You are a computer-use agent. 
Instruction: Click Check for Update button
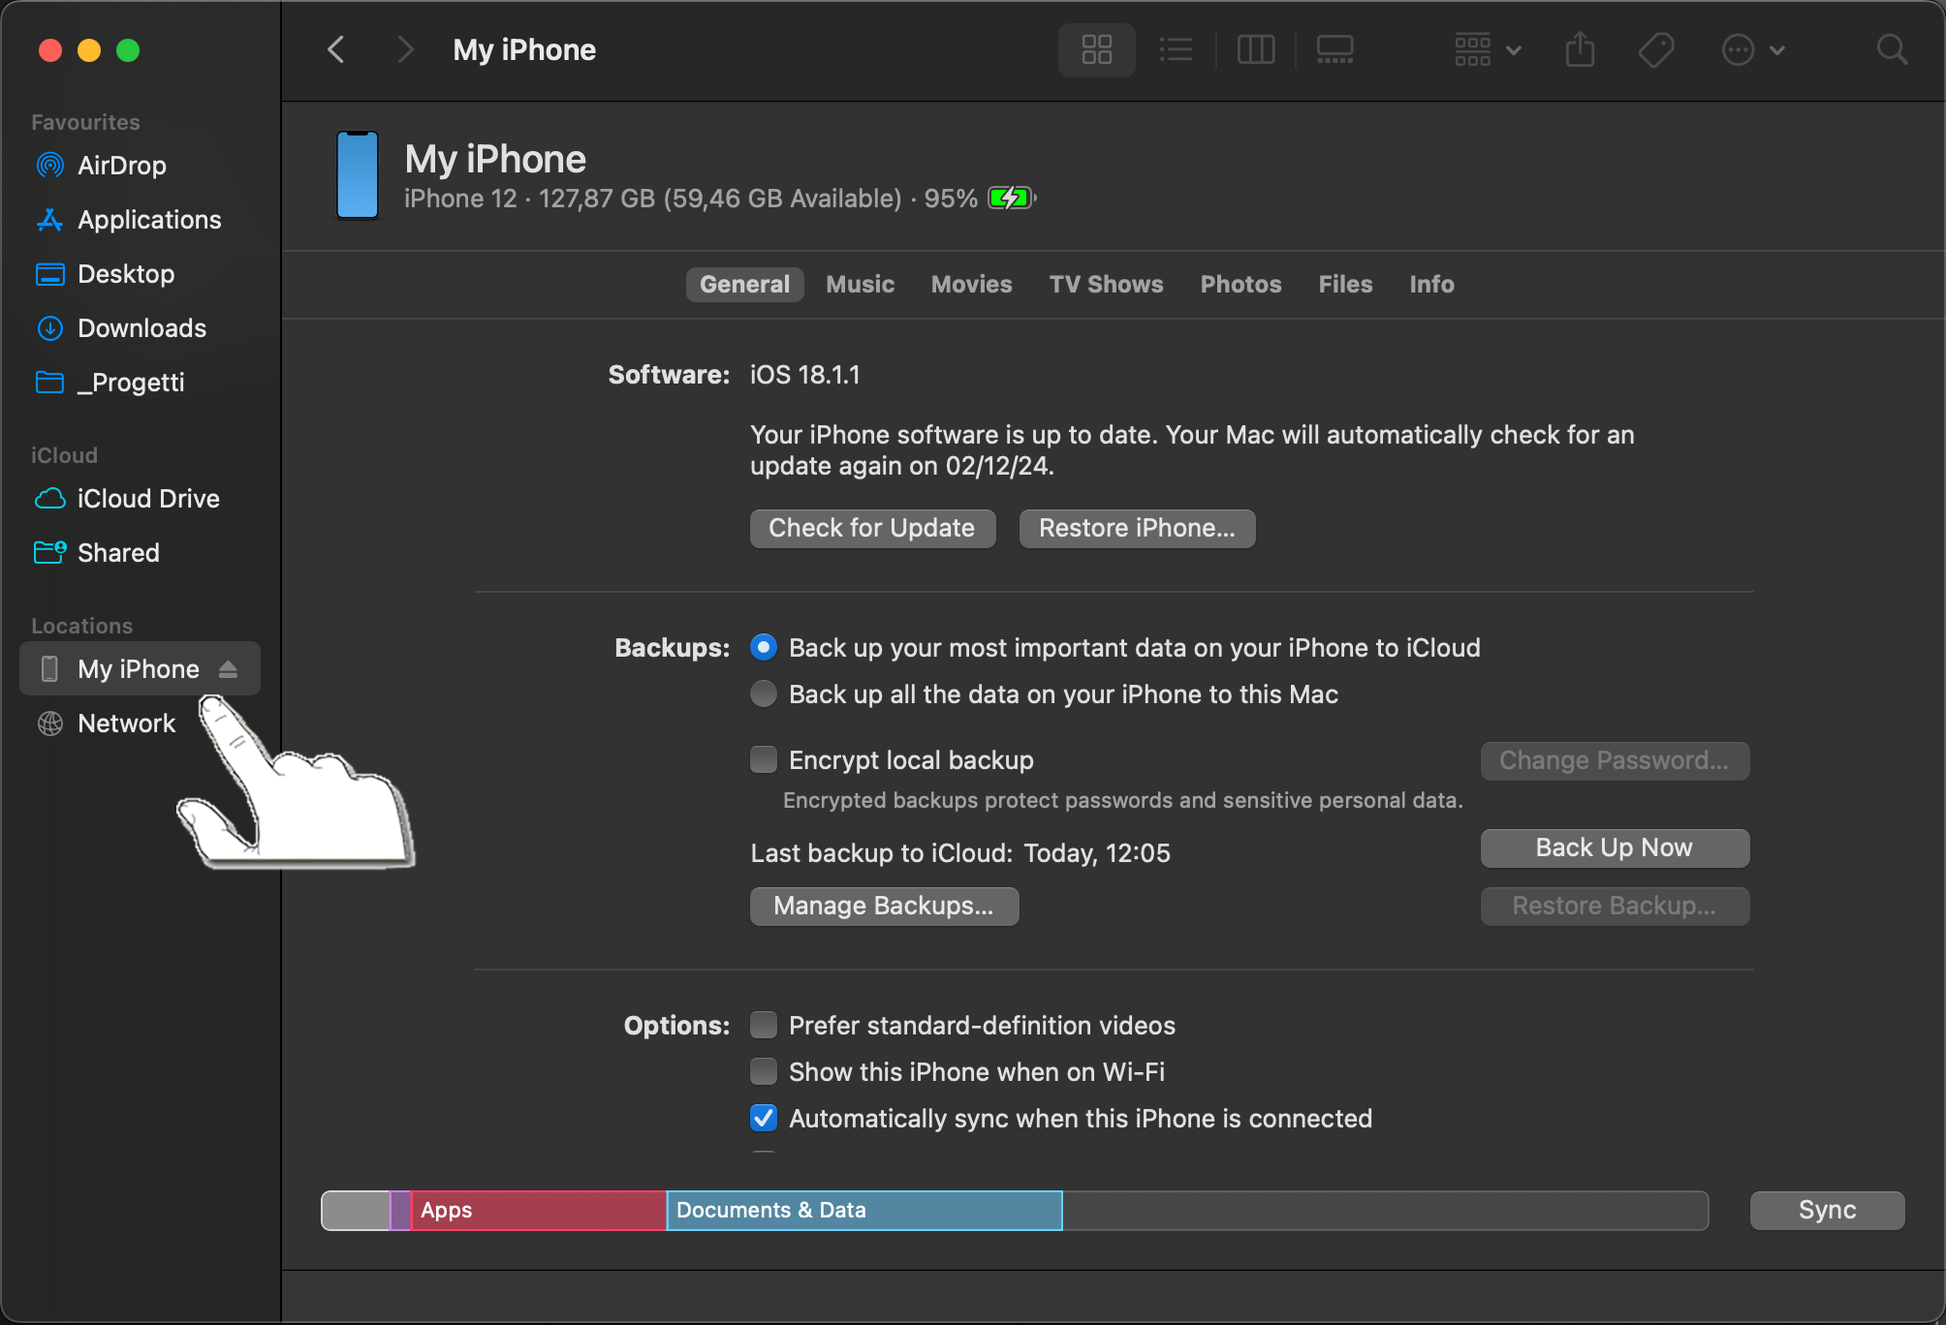872,529
